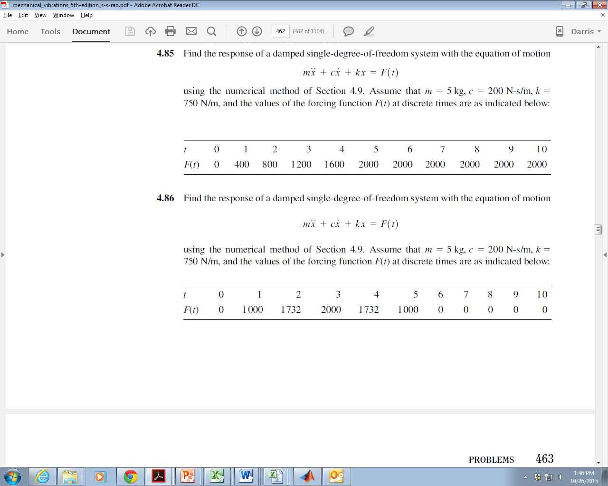Select the Highlight text tool
608x486 pixels.
point(368,31)
